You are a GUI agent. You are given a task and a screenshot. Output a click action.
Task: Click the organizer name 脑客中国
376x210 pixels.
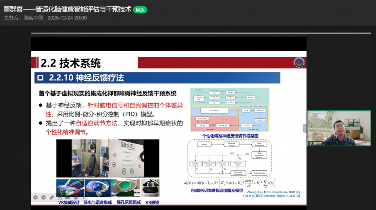pyautogui.click(x=33, y=18)
